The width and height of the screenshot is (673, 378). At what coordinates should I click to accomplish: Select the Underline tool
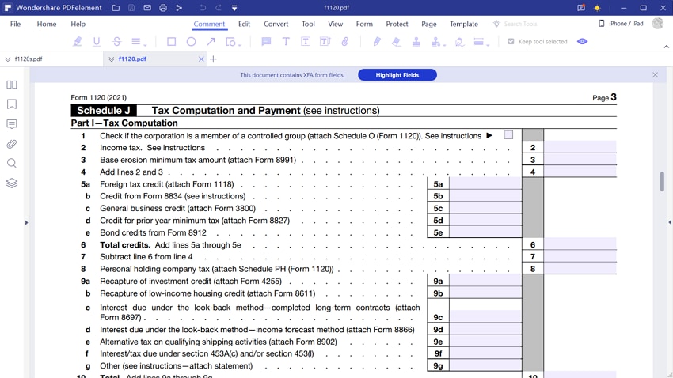[x=97, y=42]
